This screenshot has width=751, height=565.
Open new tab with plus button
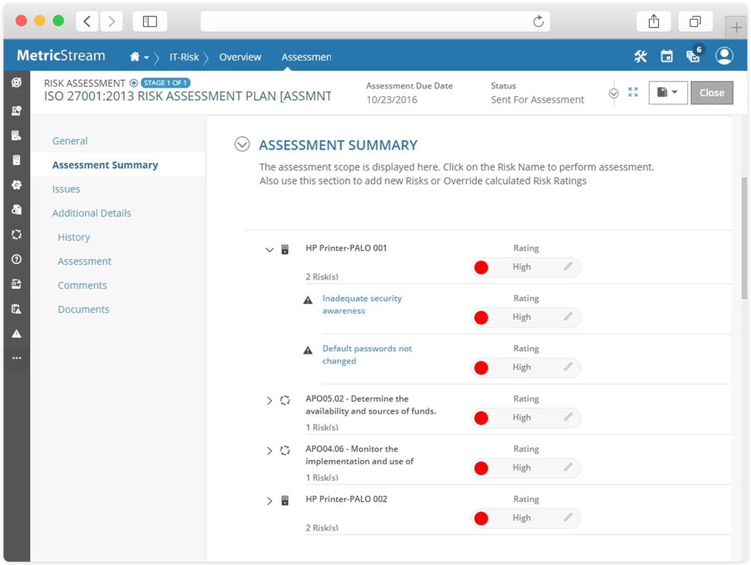pos(737,27)
